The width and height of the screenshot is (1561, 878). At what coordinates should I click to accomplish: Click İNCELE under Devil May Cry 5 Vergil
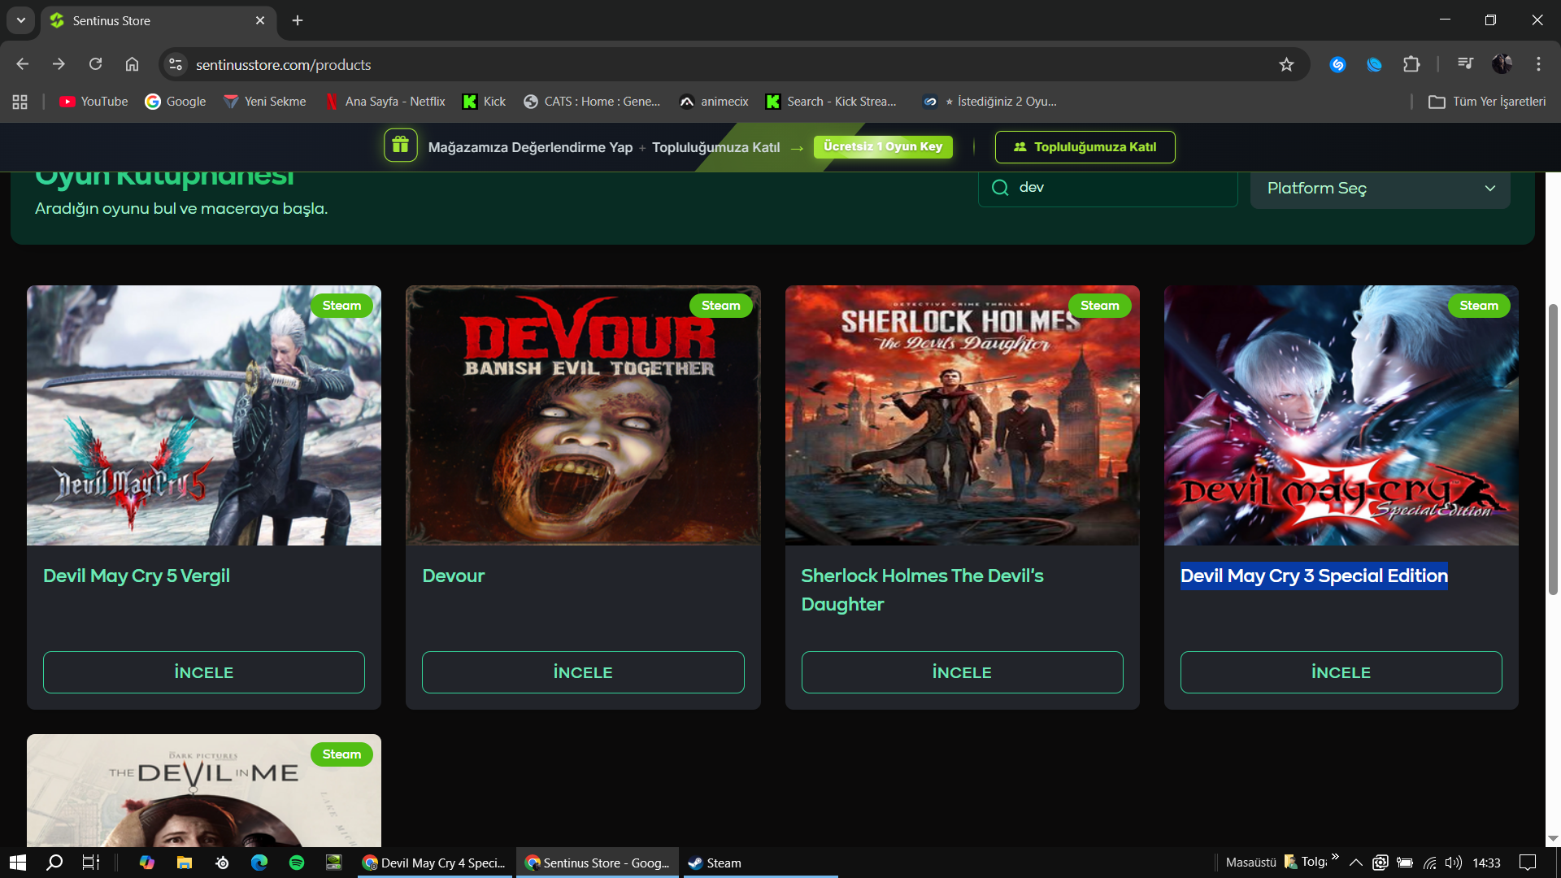[204, 672]
